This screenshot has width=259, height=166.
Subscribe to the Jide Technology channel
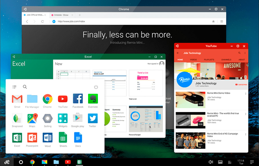point(241,85)
